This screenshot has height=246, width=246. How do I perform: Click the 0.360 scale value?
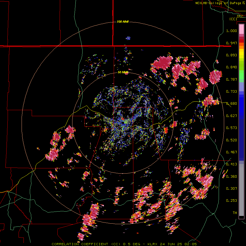[x=232, y=177]
